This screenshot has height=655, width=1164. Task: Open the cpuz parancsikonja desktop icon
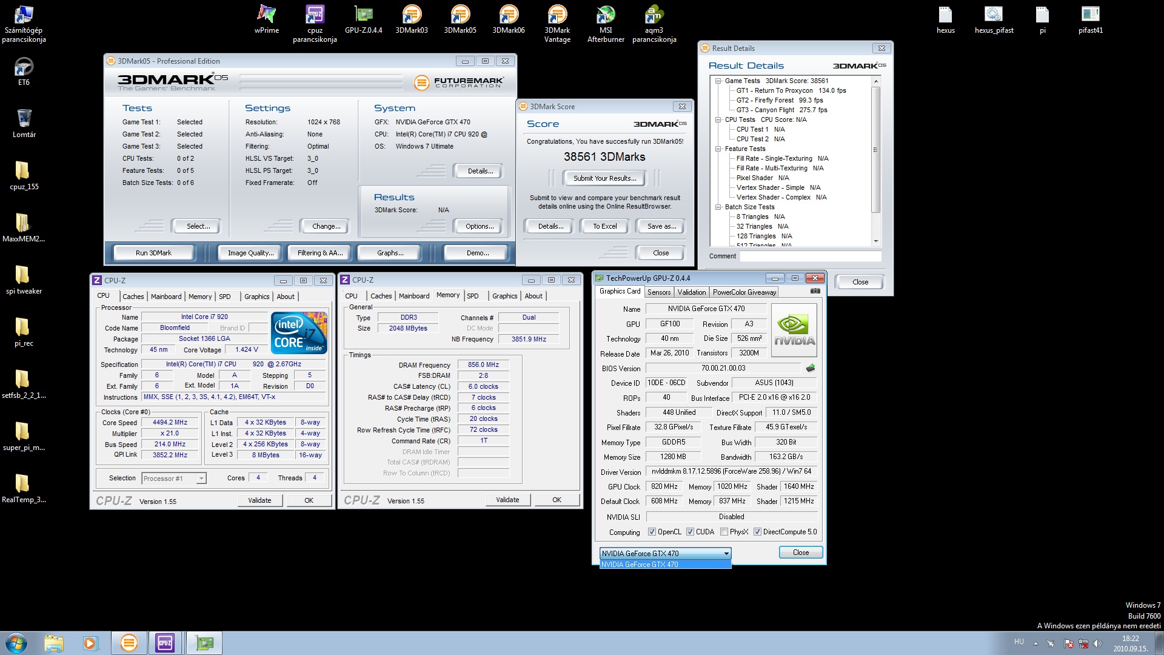[315, 24]
